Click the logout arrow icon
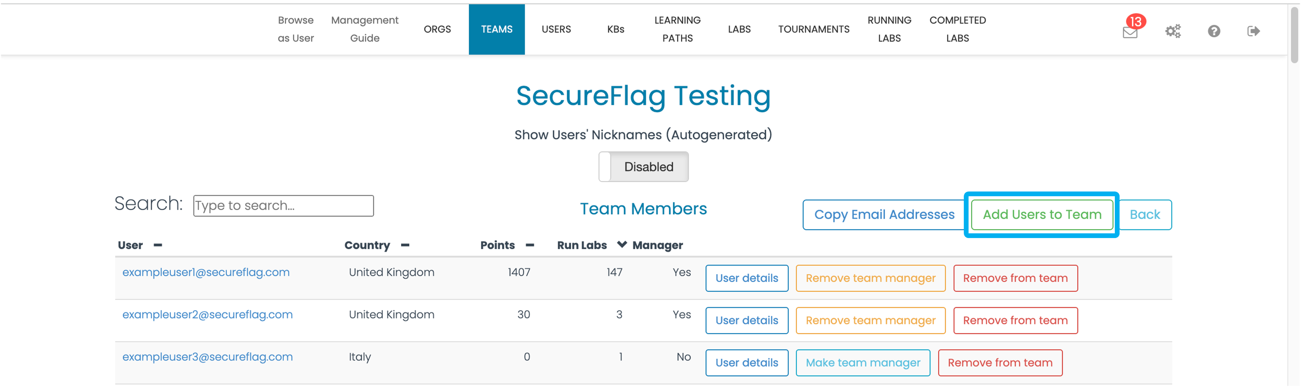The height and width of the screenshot is (387, 1301). coord(1254,31)
